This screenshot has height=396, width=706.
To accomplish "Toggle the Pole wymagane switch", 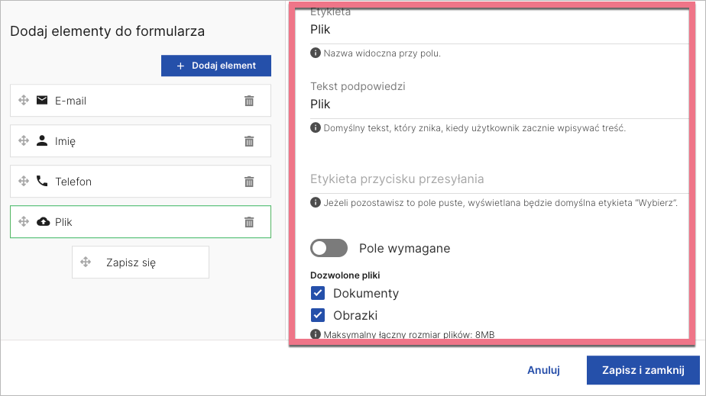I will [329, 248].
